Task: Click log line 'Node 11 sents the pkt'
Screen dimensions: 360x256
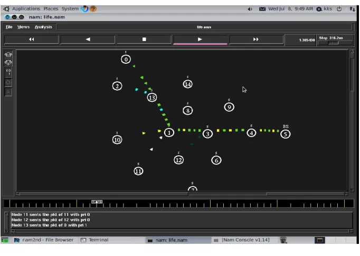Action: tap(51, 214)
